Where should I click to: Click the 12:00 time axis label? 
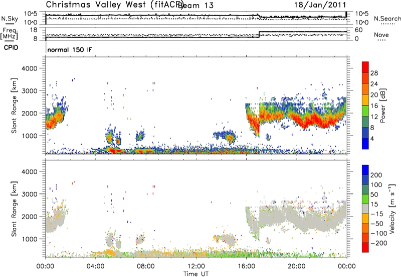[196, 266]
